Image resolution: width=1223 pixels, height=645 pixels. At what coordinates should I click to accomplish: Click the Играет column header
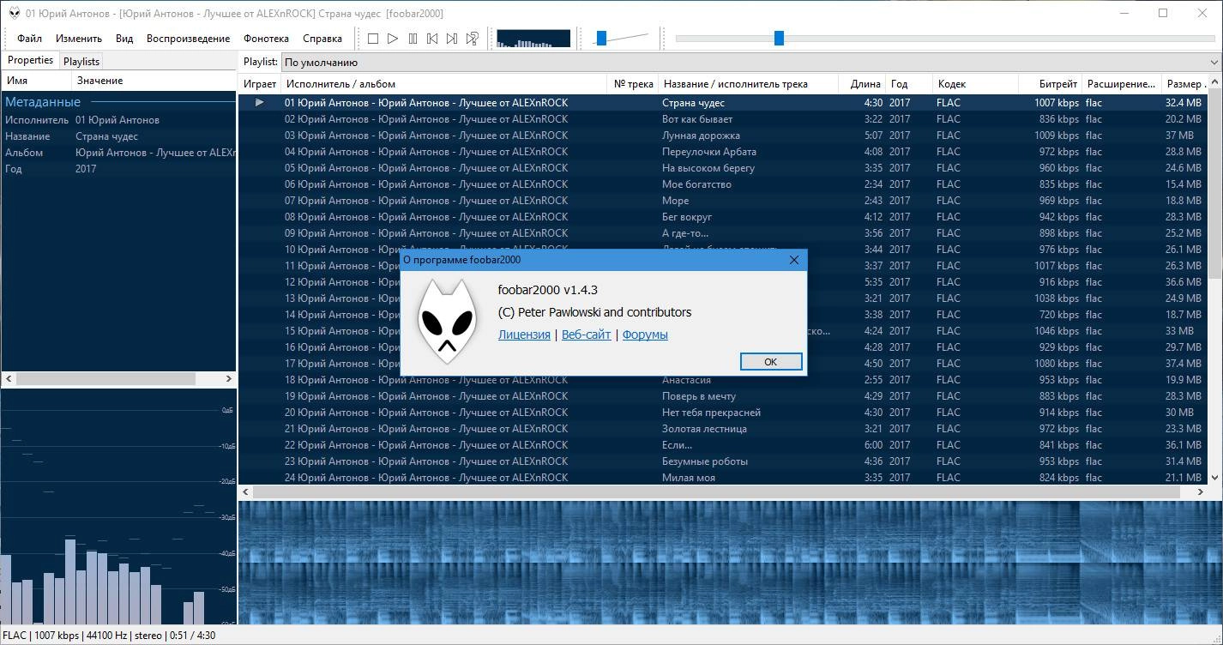[260, 83]
